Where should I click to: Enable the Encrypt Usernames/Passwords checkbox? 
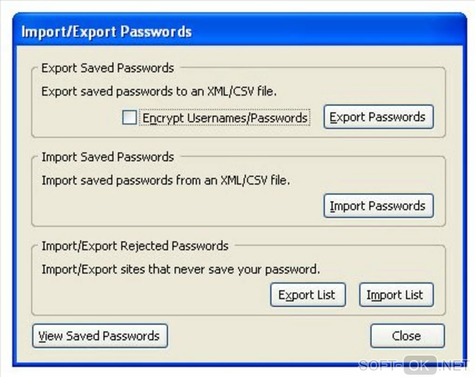pyautogui.click(x=129, y=118)
